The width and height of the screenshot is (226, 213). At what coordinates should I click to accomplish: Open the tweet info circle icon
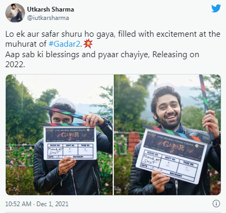(216, 204)
